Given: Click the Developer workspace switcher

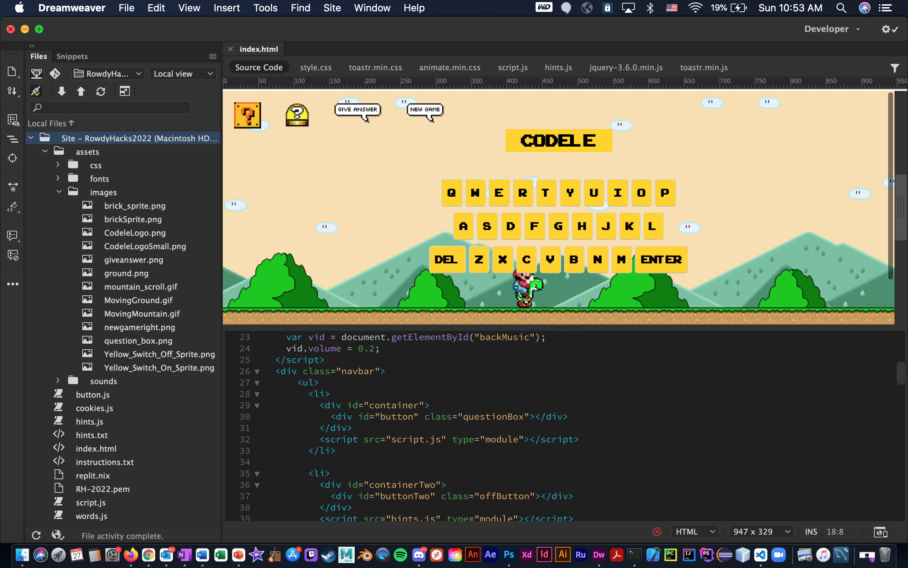Looking at the screenshot, I should coord(832,29).
